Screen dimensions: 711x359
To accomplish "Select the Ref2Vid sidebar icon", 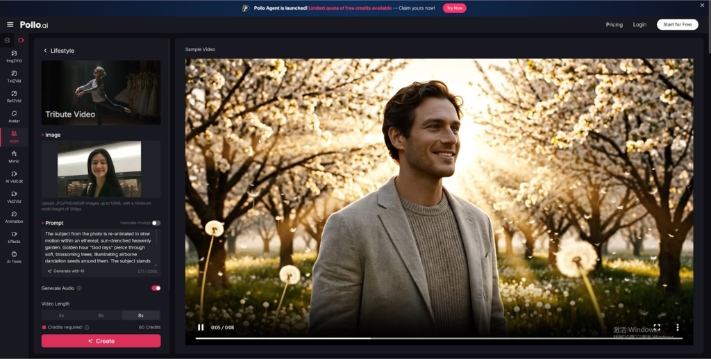I will (x=14, y=97).
